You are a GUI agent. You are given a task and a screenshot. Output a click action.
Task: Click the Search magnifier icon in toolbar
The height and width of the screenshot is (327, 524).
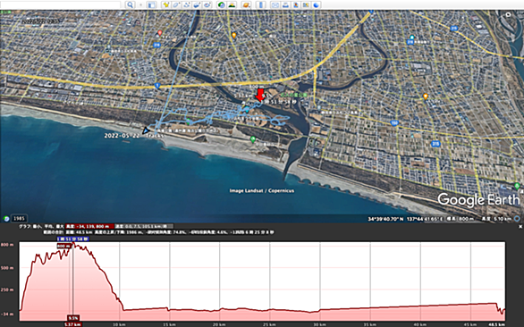[130, 4]
